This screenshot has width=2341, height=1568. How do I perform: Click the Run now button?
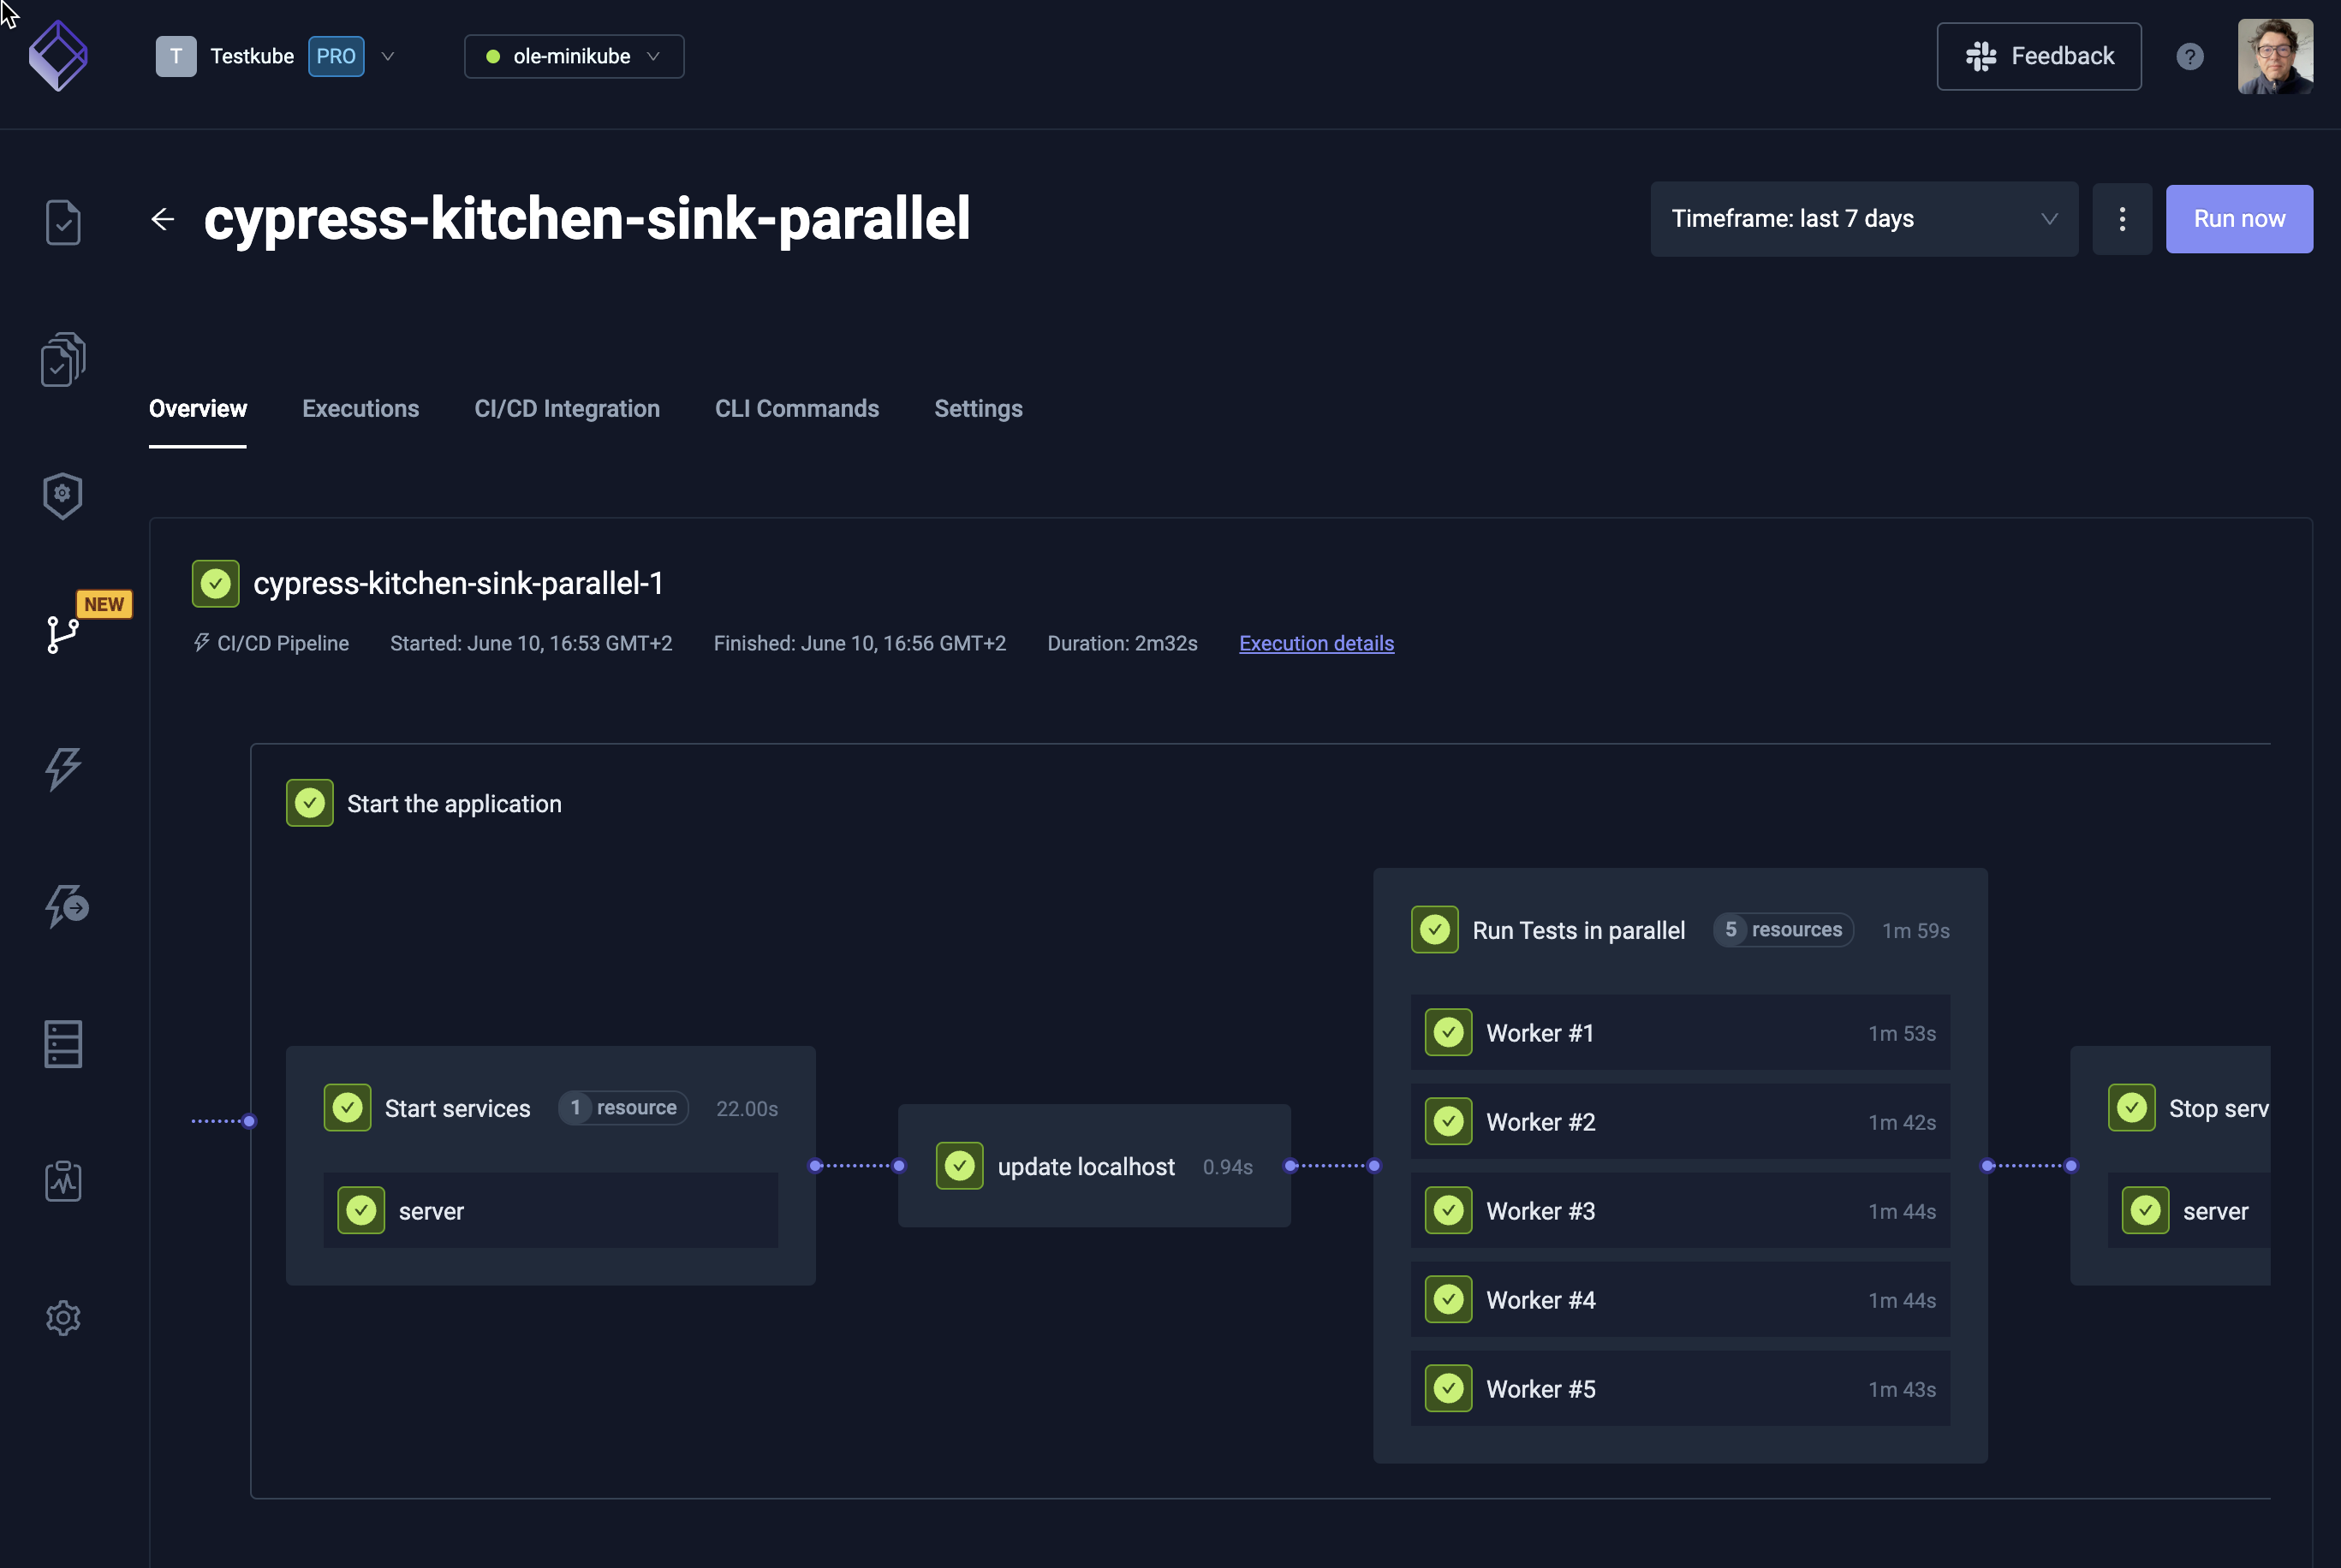point(2238,219)
